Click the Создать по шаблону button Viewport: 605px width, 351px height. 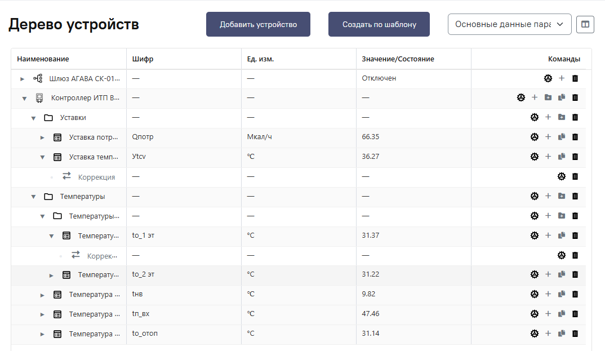tap(379, 24)
